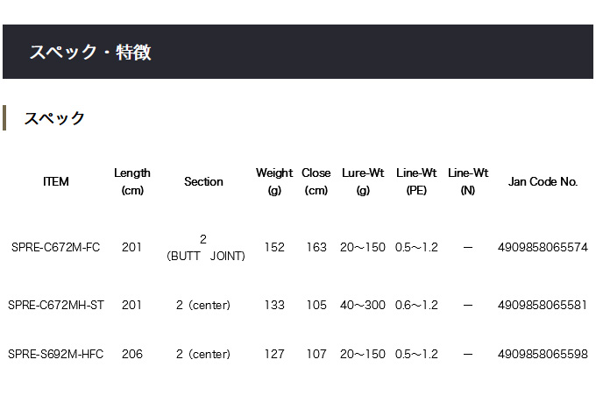This screenshot has height=416, width=596.
Task: Click Jan code 4909858065574
Action: (543, 248)
